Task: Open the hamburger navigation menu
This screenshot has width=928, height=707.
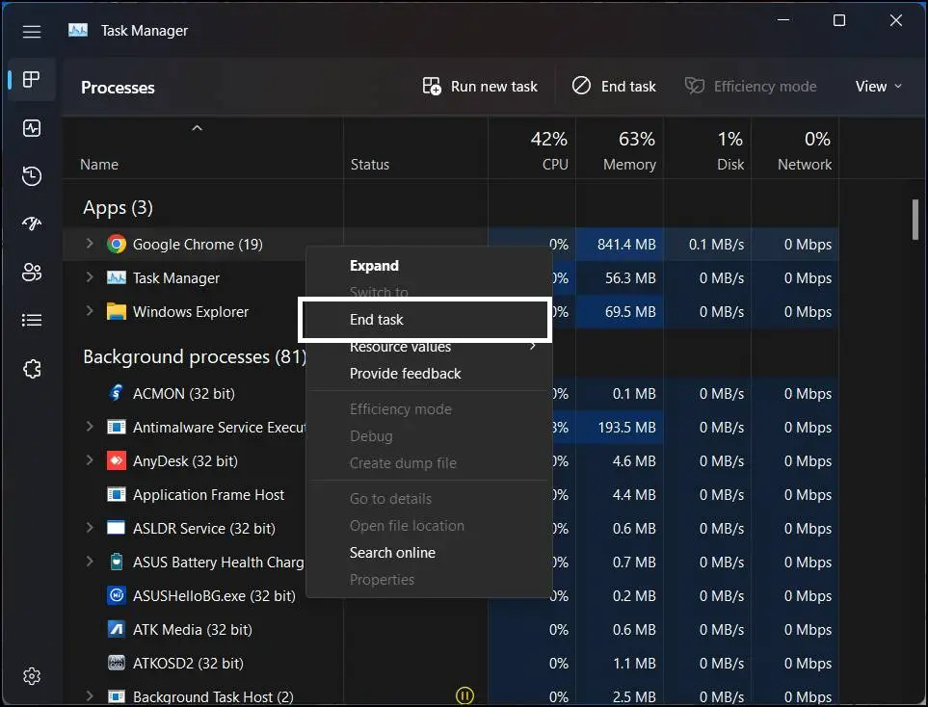Action: [32, 32]
